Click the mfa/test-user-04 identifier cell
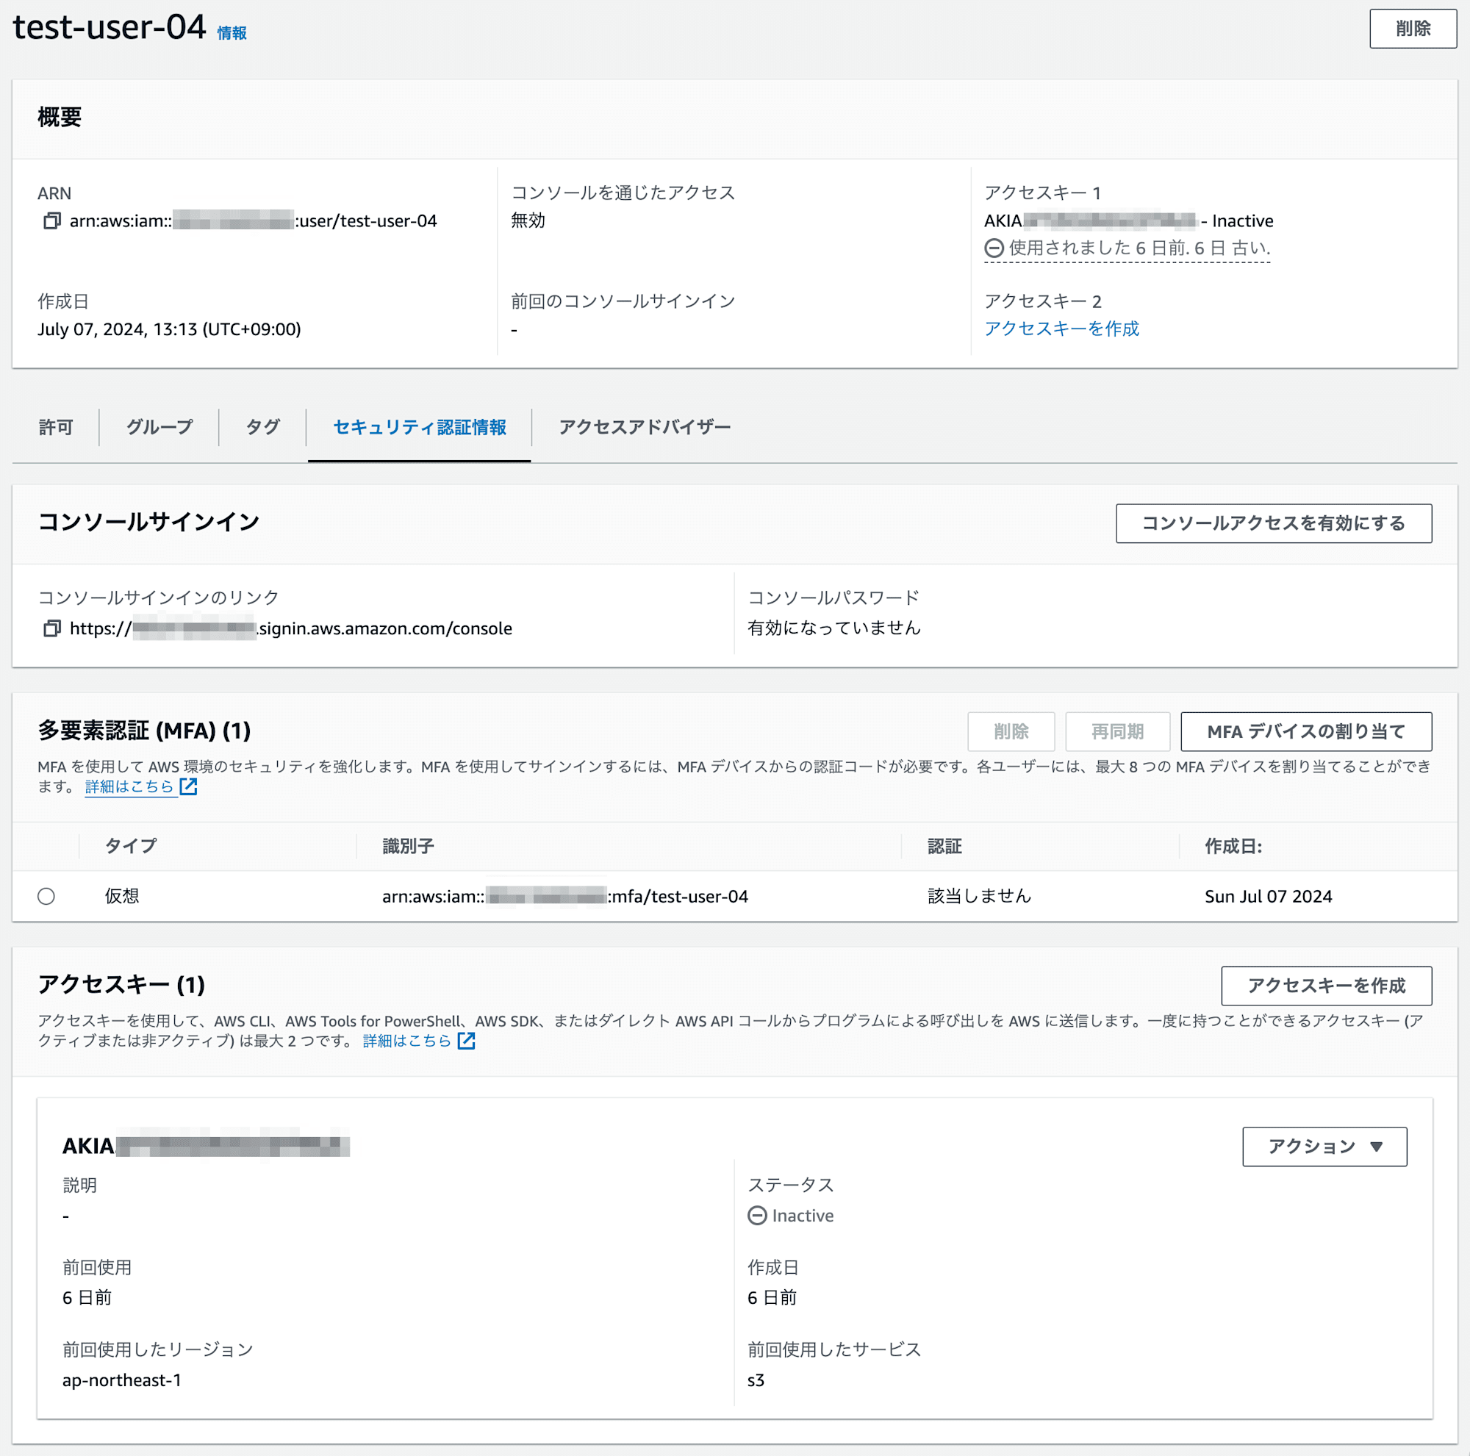The image size is (1470, 1456). (x=564, y=896)
